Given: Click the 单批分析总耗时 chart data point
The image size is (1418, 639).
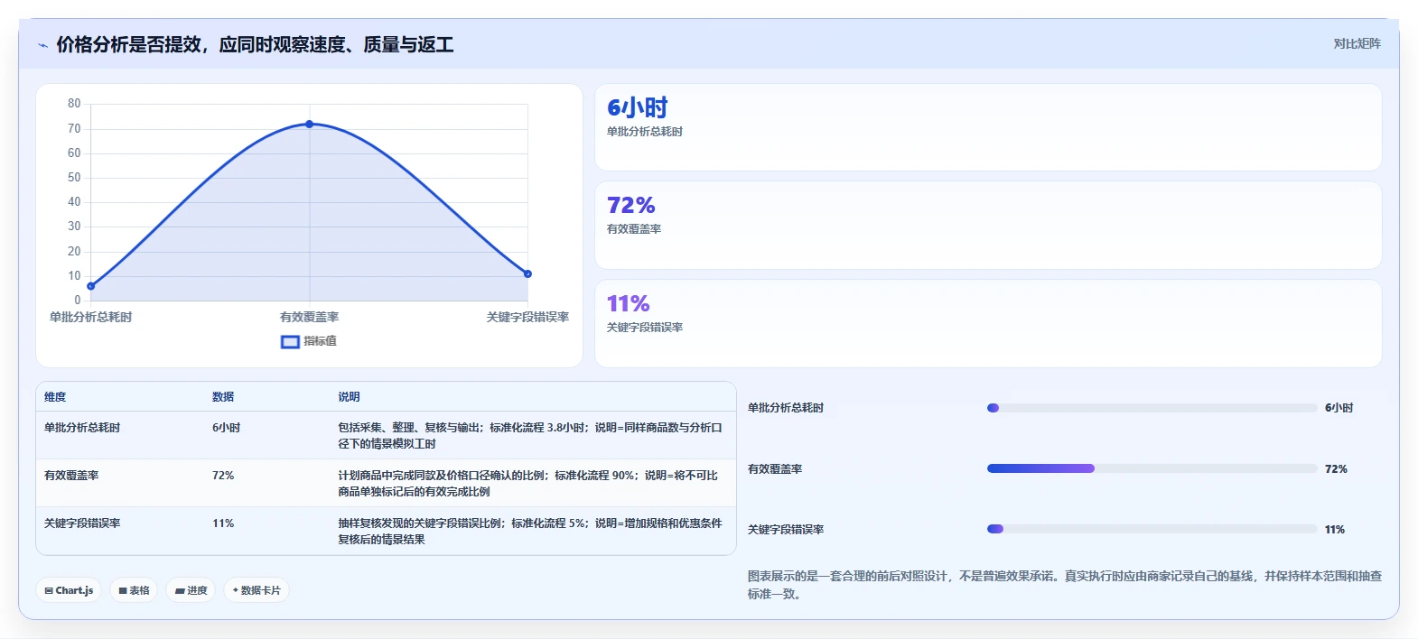Looking at the screenshot, I should click(90, 286).
